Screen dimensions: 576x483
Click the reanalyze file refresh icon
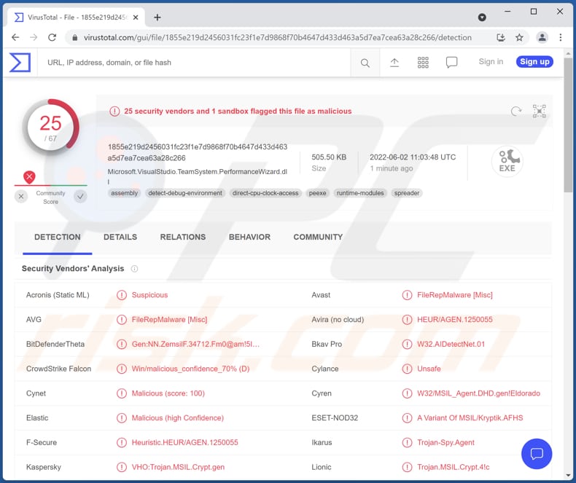coord(516,111)
